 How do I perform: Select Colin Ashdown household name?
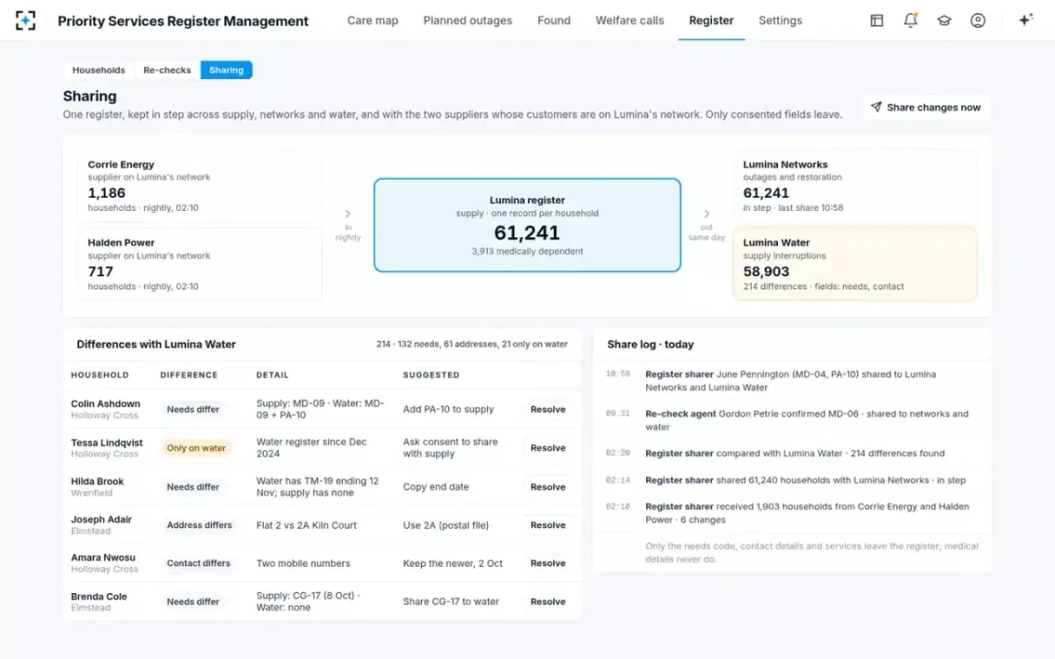click(x=105, y=404)
